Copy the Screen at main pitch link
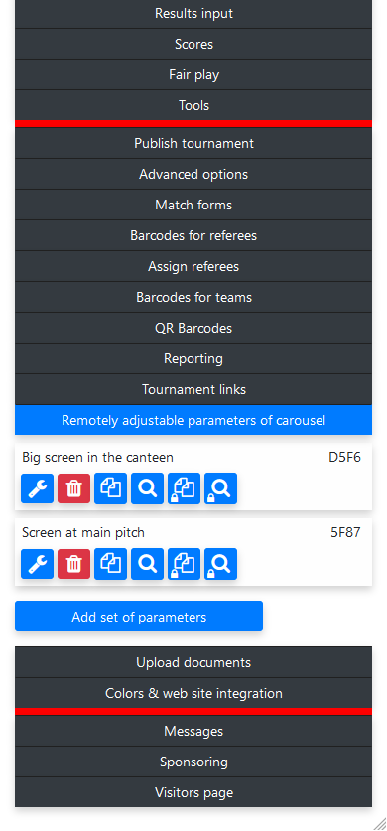 (x=111, y=564)
